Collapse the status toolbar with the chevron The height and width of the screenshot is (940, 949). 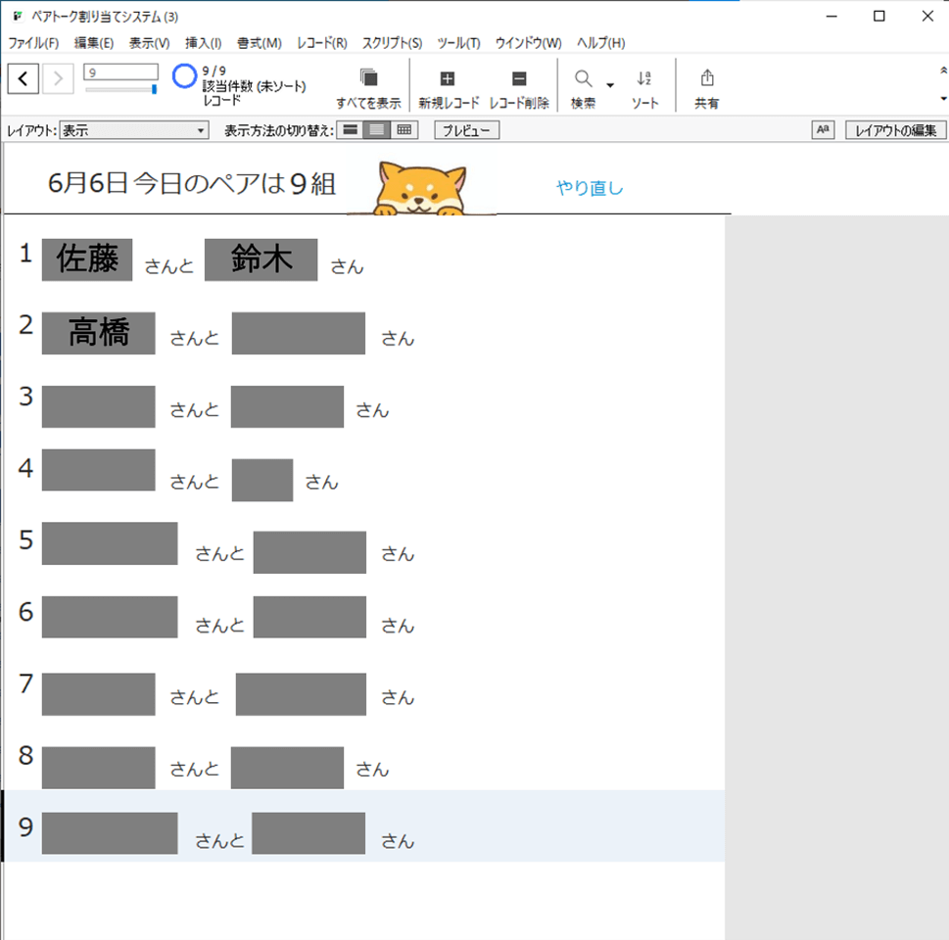(x=943, y=70)
